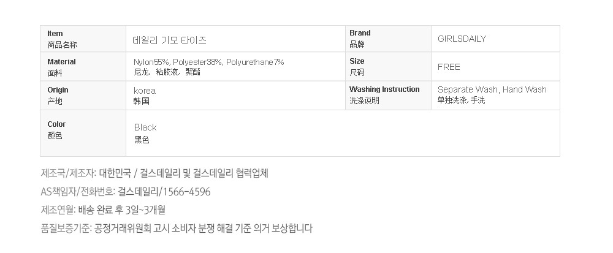613x253 pixels.
Task: Select the FREE size value
Action: coord(449,67)
